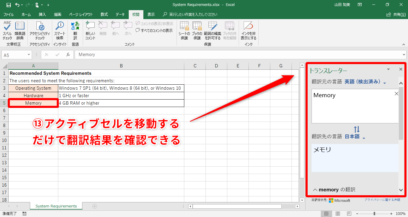Switch to the 表示 (View) tab

pyautogui.click(x=151, y=14)
